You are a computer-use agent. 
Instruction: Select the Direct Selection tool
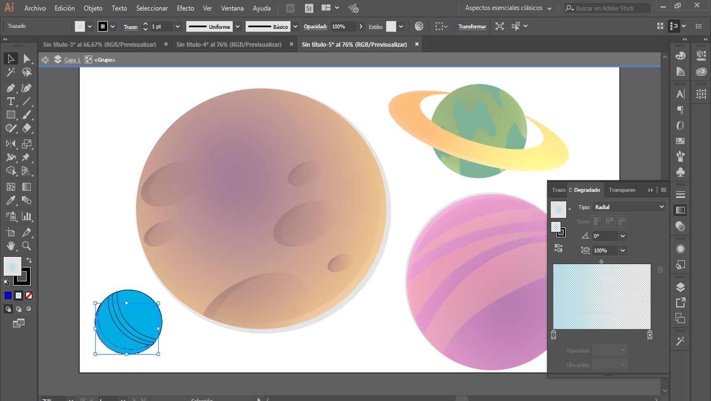(27, 59)
